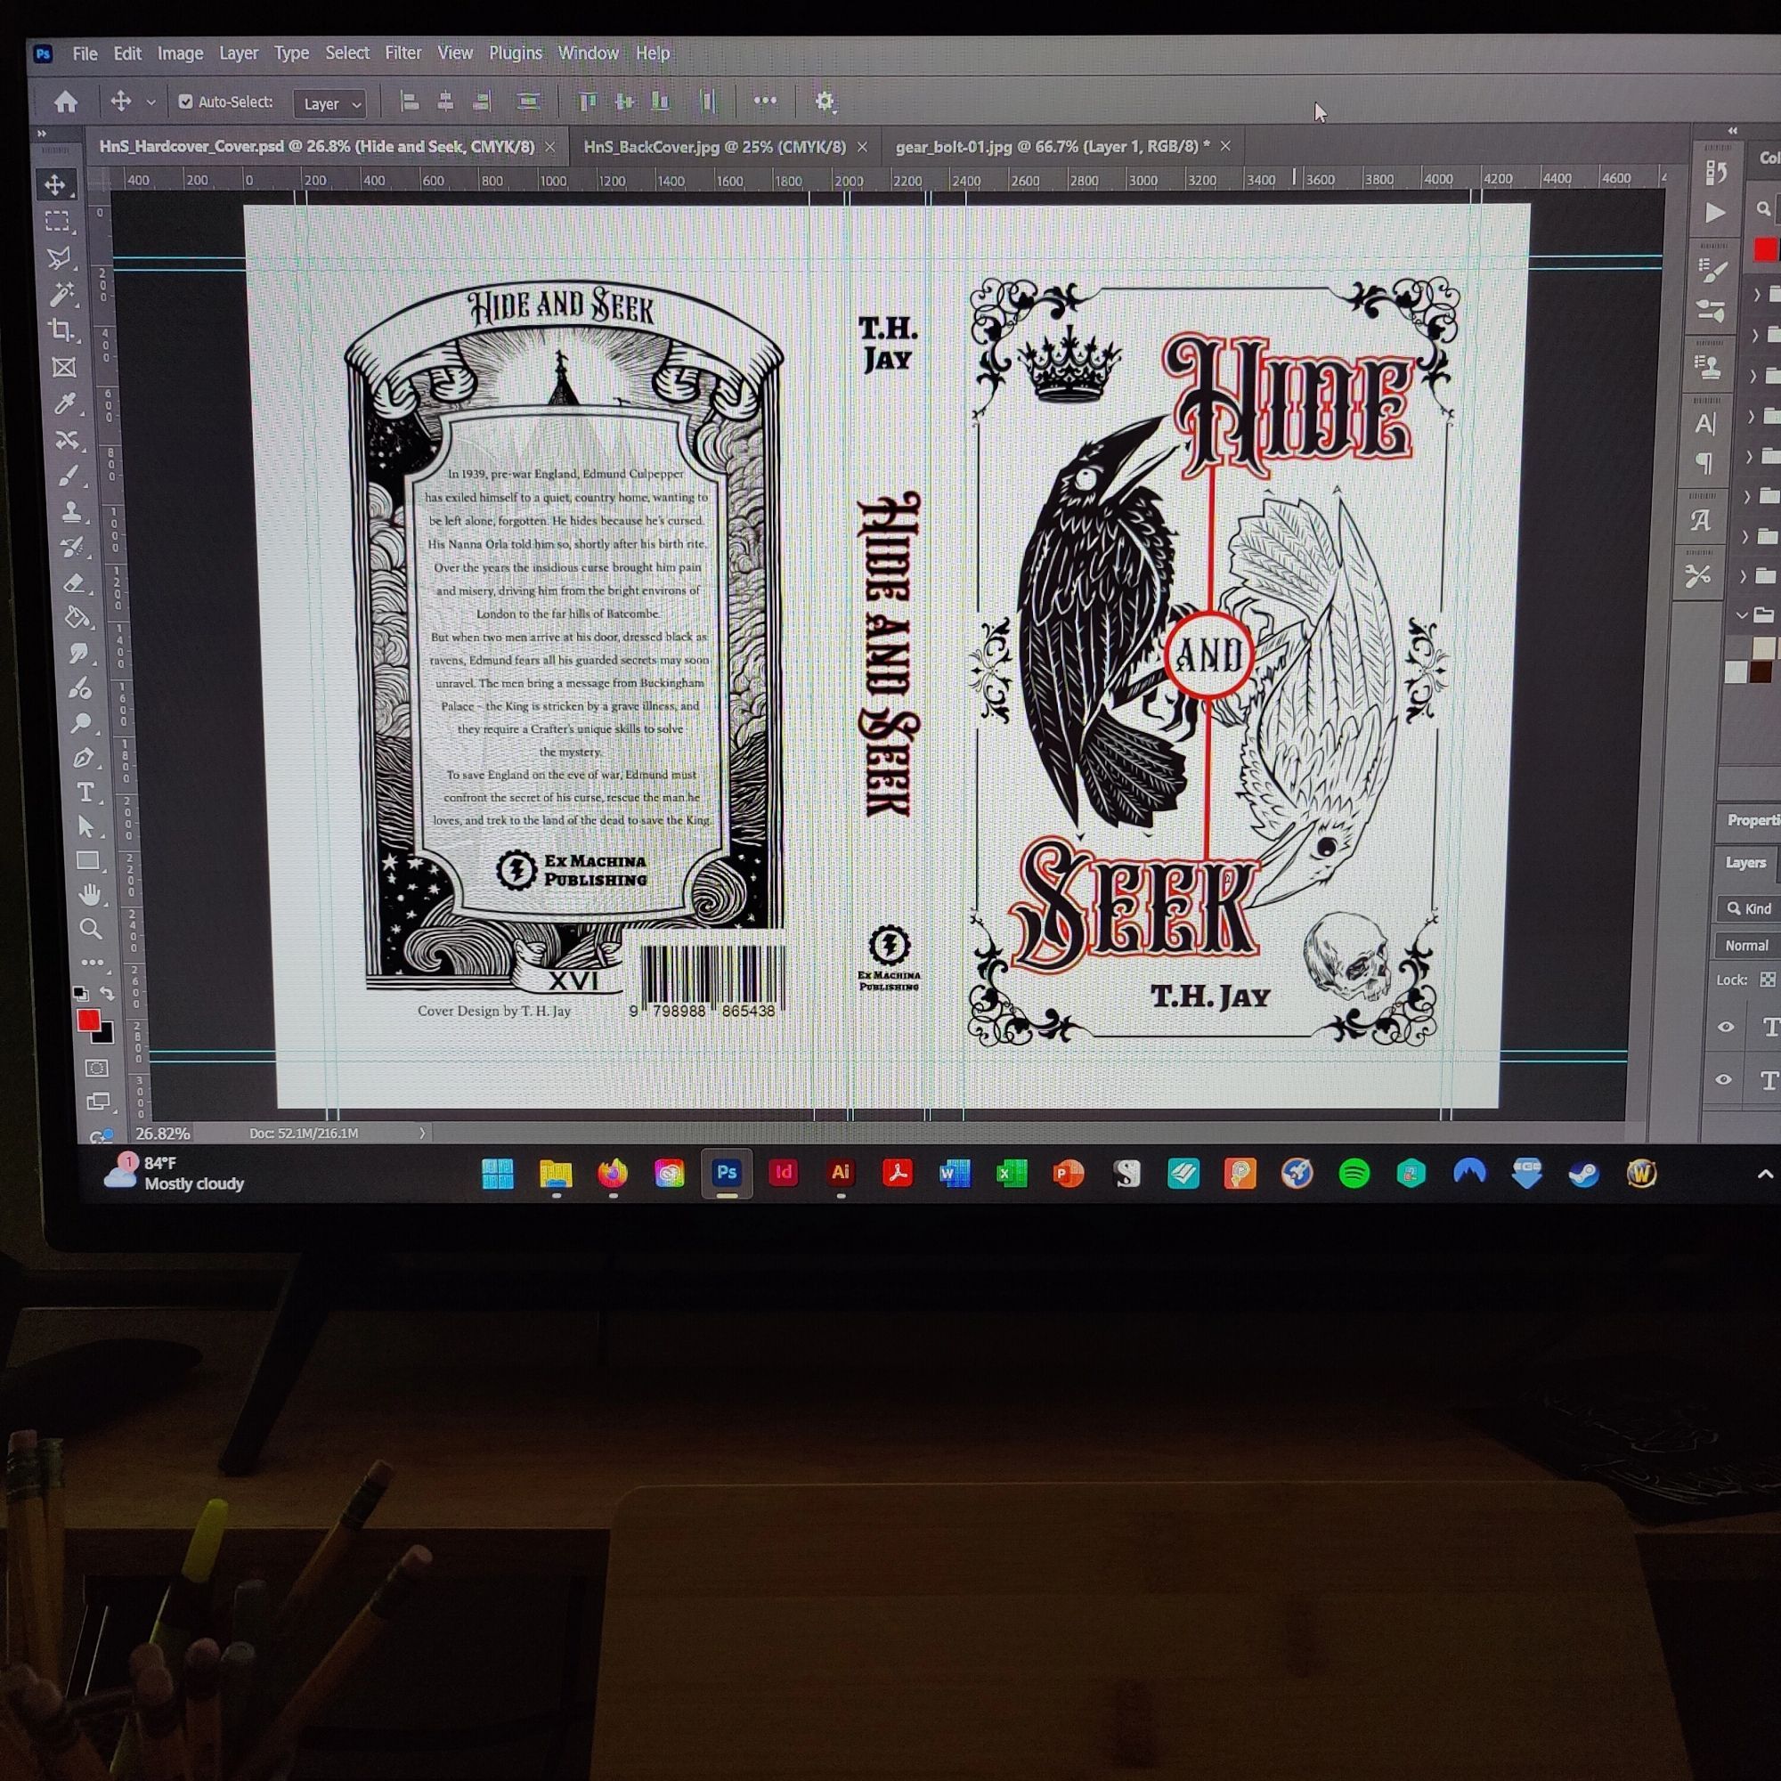Open the layer filter Kind dropdown
This screenshot has width=1781, height=1781.
click(x=1749, y=908)
